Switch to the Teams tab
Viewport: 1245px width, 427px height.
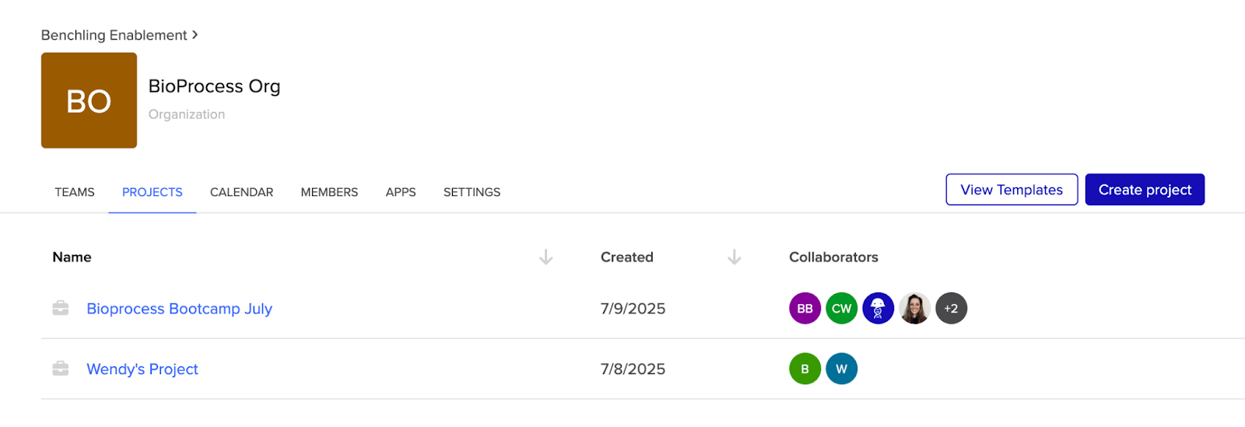[75, 192]
